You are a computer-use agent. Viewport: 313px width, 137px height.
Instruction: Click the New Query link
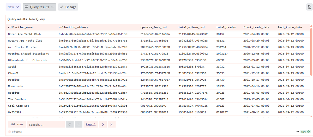pos(37,19)
